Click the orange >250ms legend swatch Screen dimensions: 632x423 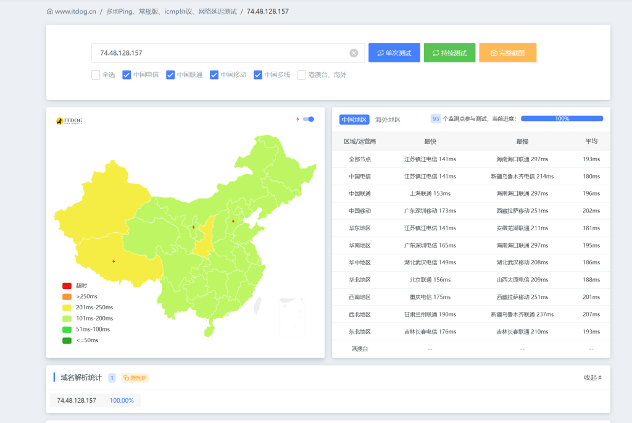67,297
